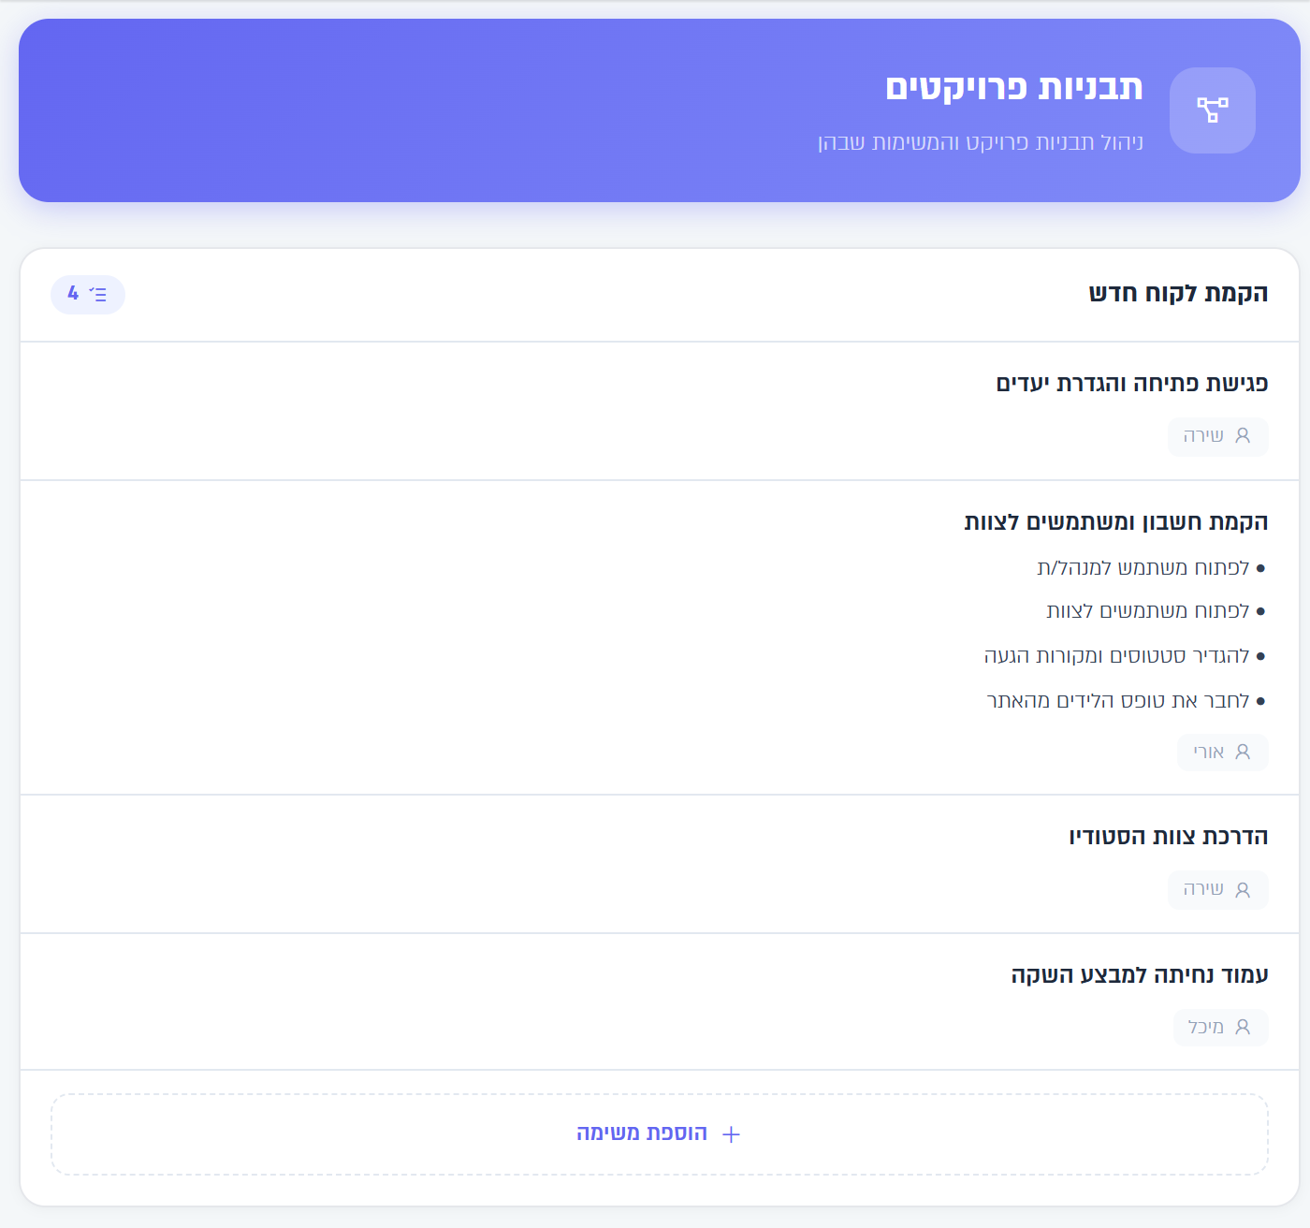The height and width of the screenshot is (1228, 1310).
Task: Open the task פגישת פתיחה והגדרת יעדים
Action: pos(1132,383)
